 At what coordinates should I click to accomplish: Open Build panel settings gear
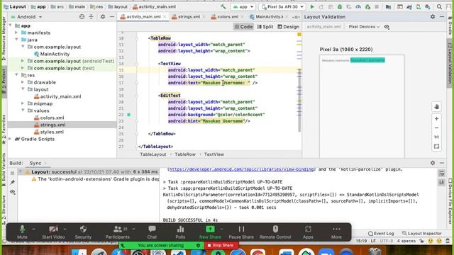(x=433, y=163)
